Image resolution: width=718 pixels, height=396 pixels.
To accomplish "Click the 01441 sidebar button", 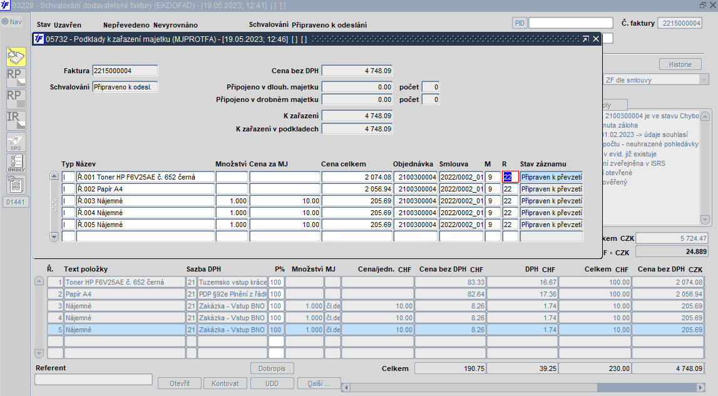I will coord(16,202).
